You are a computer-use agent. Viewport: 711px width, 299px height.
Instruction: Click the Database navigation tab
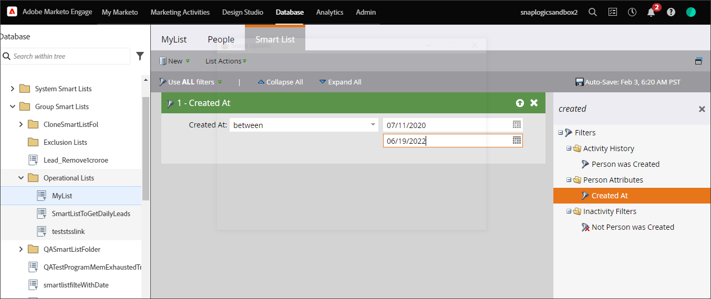(290, 12)
